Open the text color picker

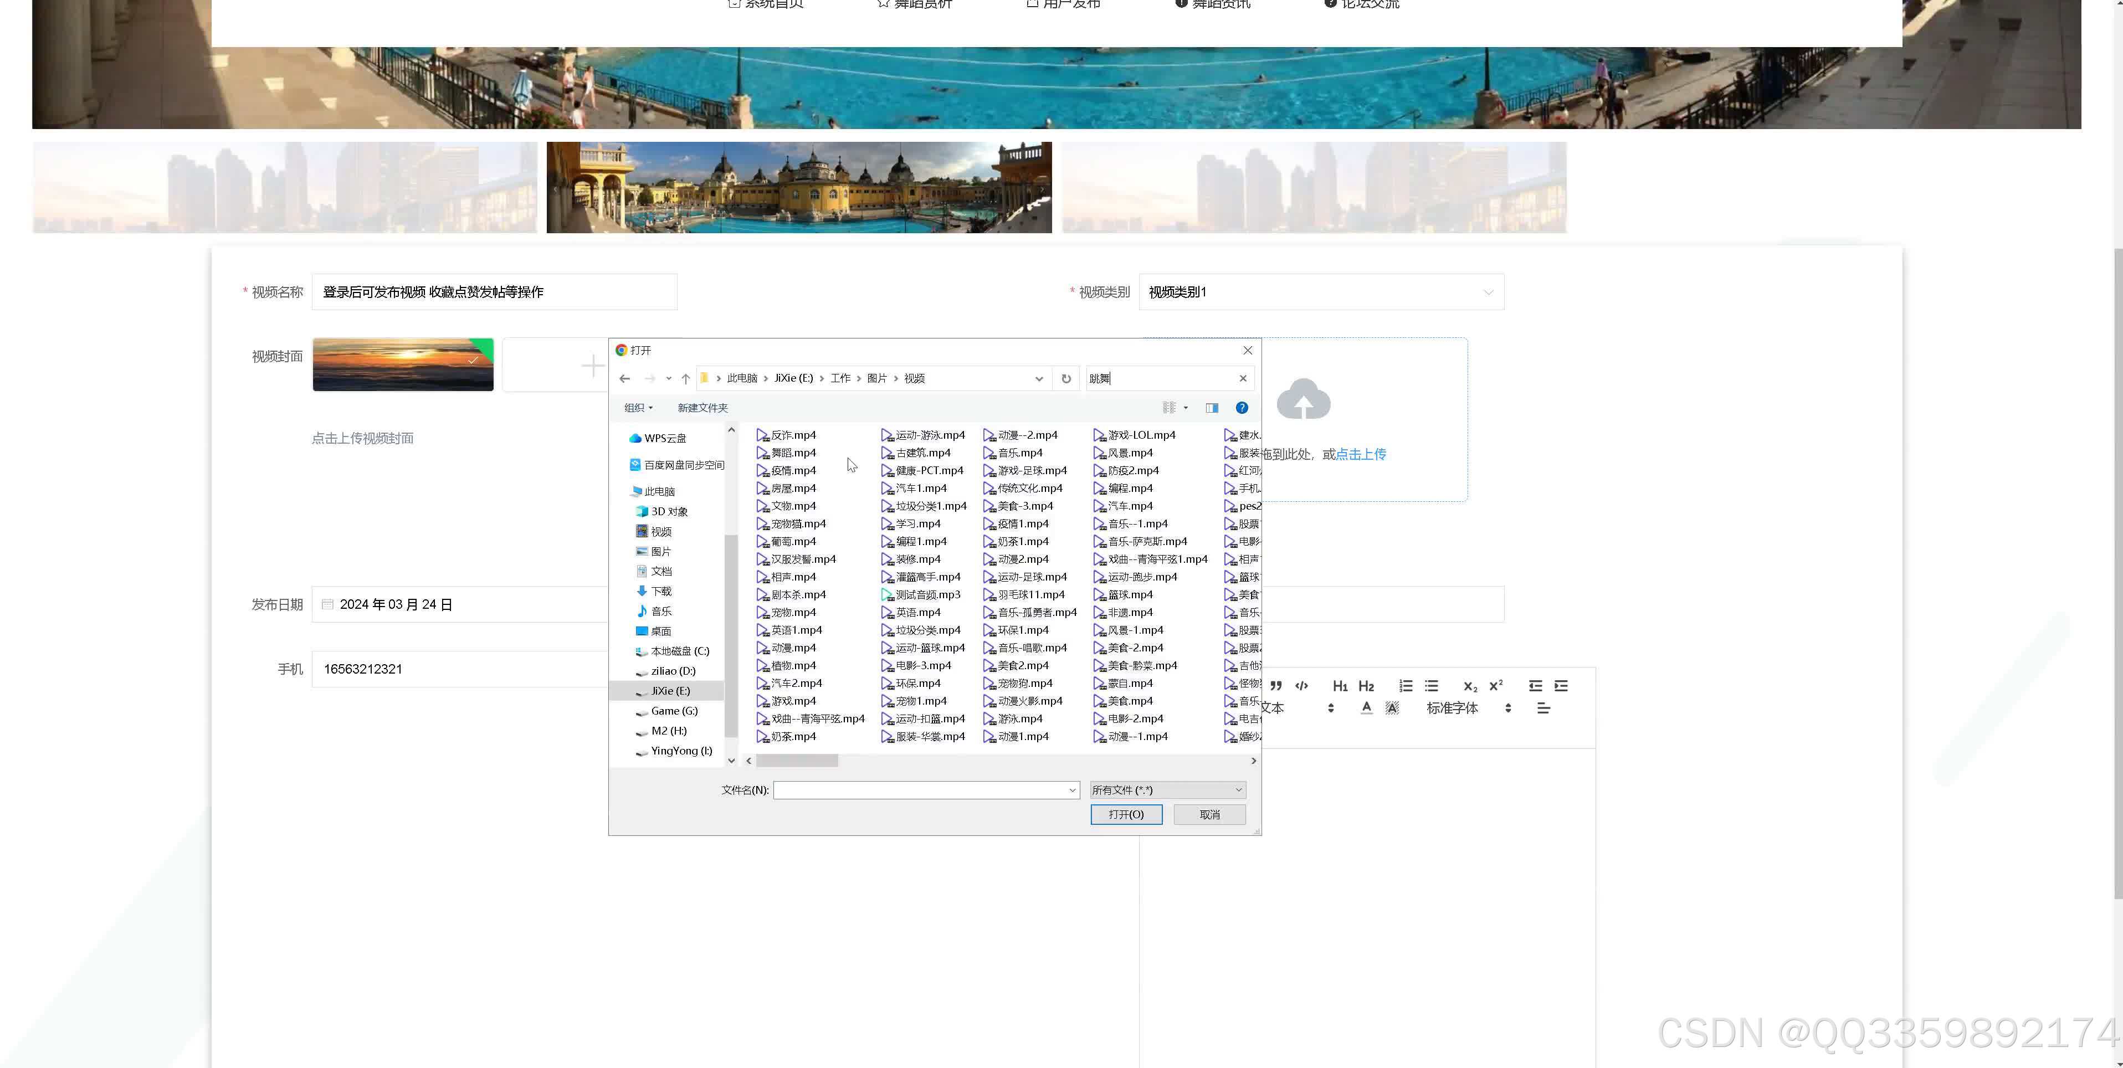point(1366,708)
